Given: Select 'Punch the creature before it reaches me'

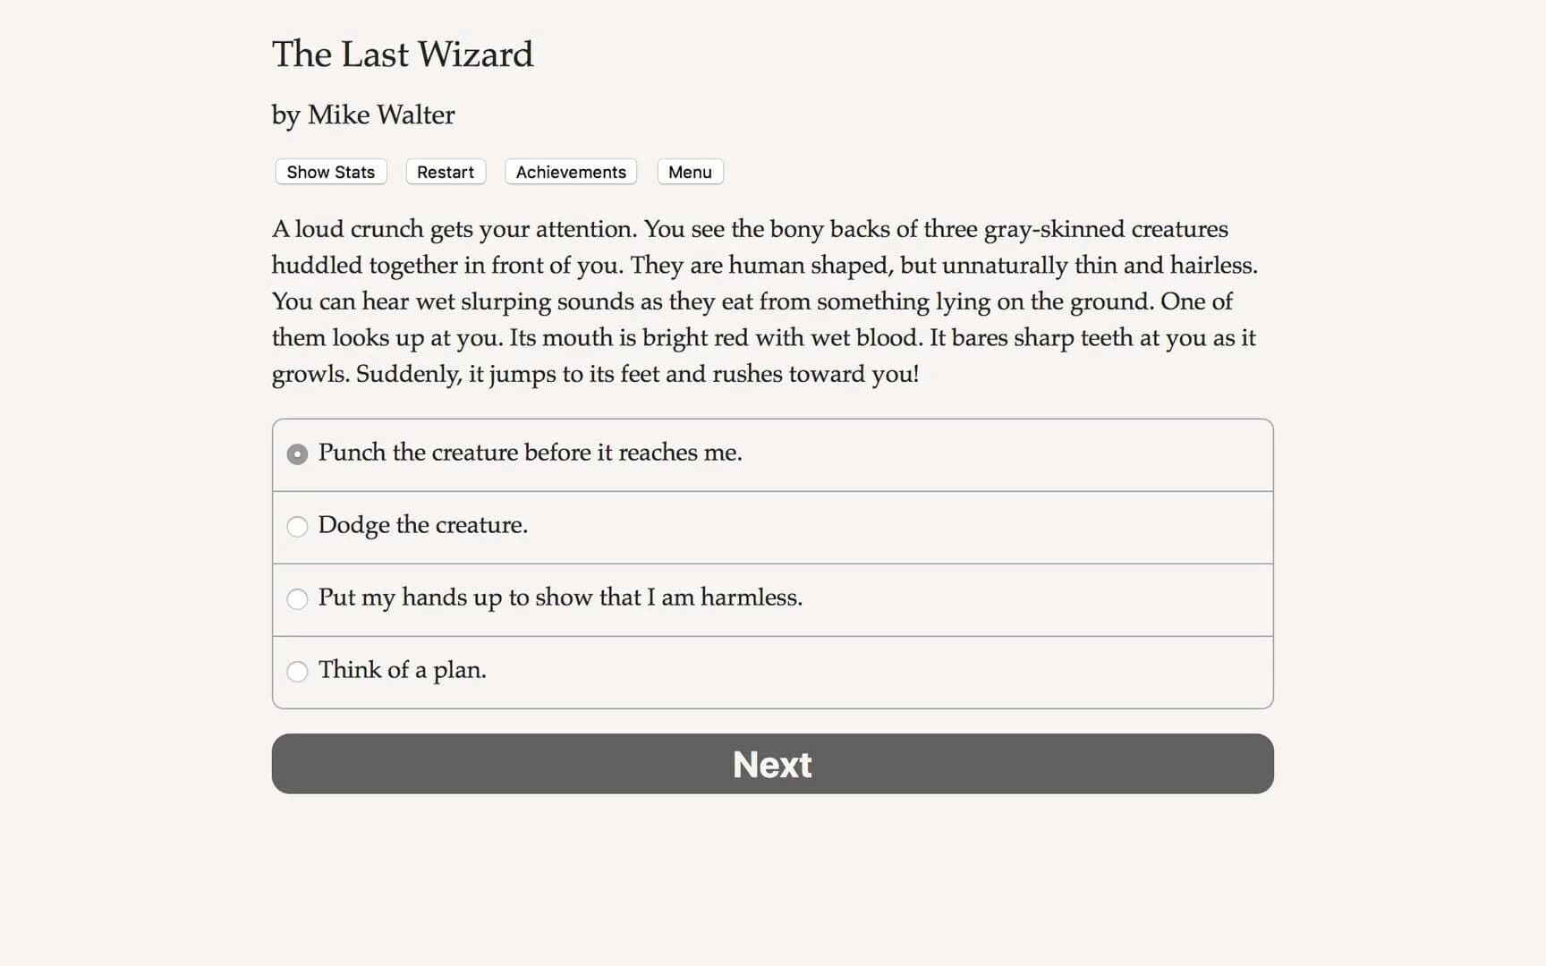Looking at the screenshot, I should [530, 453].
